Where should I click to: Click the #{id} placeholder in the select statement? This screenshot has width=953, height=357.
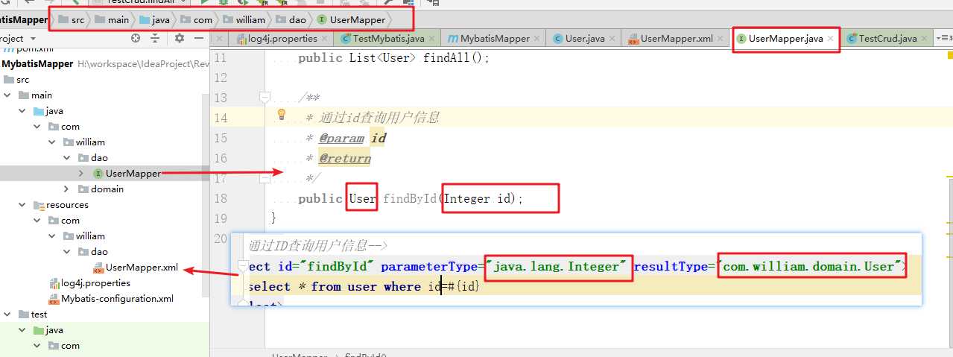[463, 287]
